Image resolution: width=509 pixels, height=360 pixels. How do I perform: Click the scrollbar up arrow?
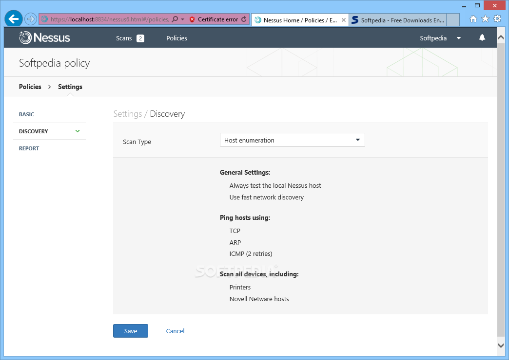[x=501, y=37]
